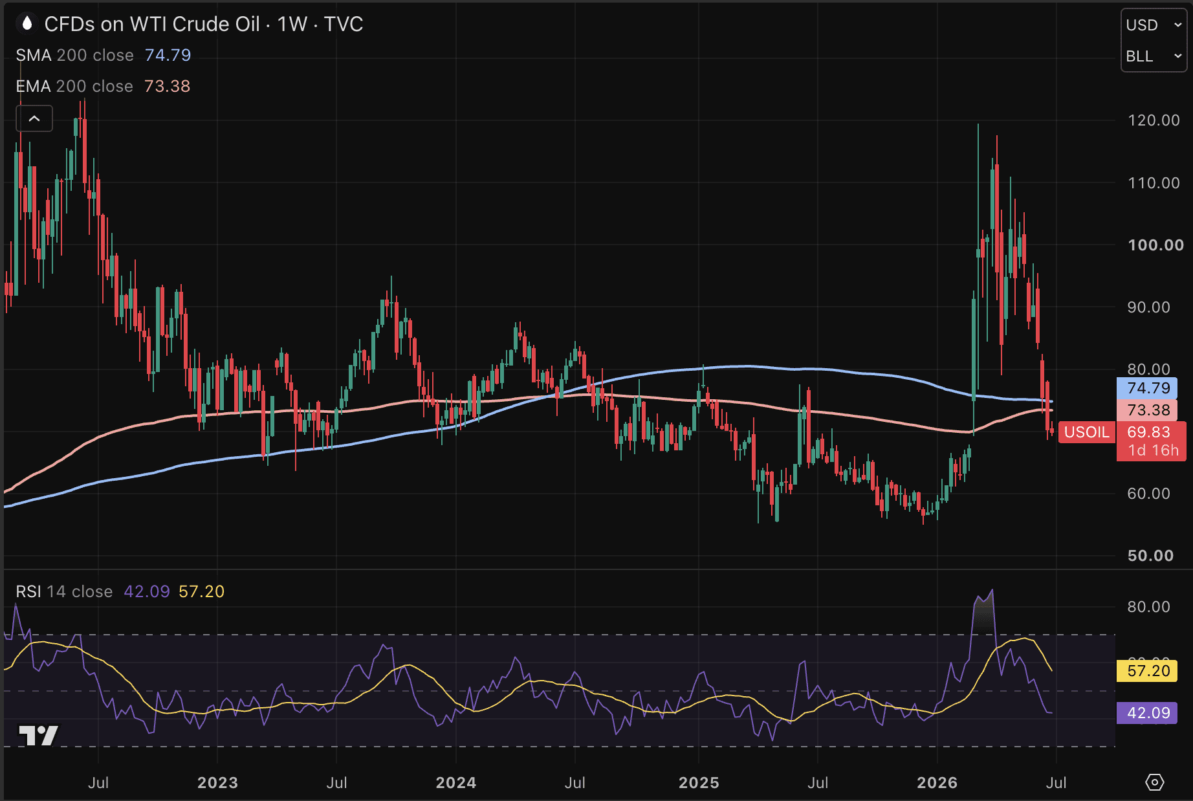Click the RSI average 57.20 in legend
Viewport: 1193px width, 801px height.
(202, 591)
